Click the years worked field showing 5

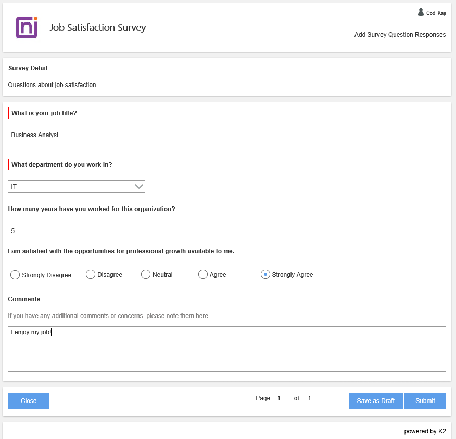point(227,230)
